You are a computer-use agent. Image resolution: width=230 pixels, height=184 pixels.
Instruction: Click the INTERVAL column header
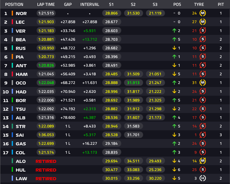(90, 4)
